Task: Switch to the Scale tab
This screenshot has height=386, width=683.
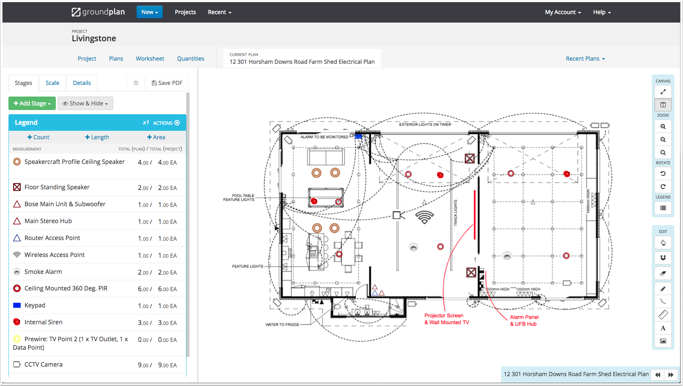Action: [52, 83]
